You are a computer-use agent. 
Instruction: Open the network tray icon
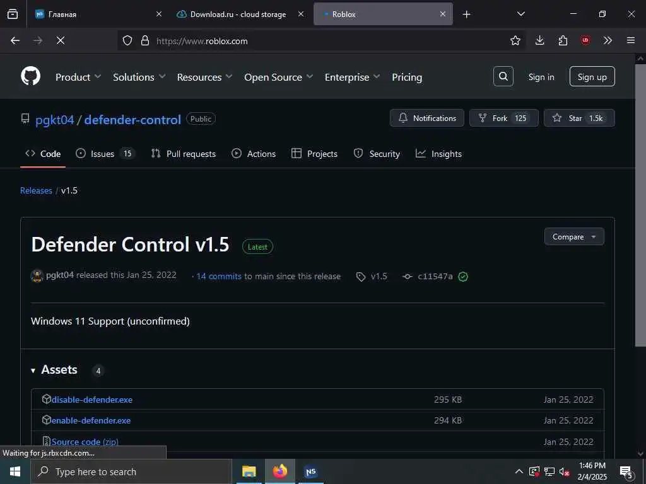point(549,471)
